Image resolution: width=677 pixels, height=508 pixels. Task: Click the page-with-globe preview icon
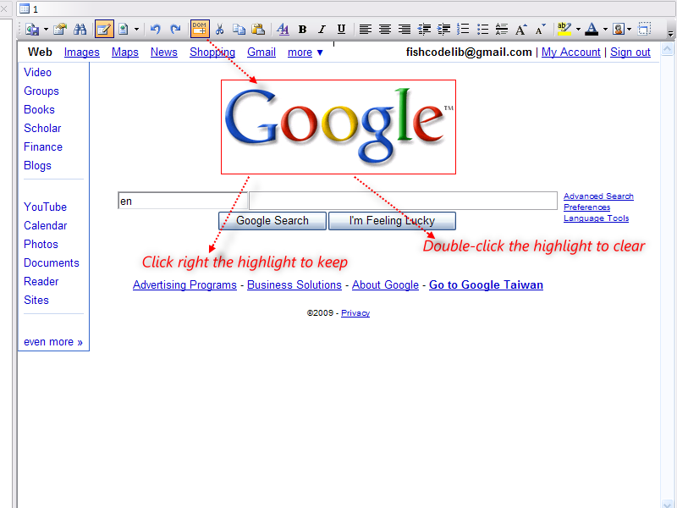click(124, 30)
